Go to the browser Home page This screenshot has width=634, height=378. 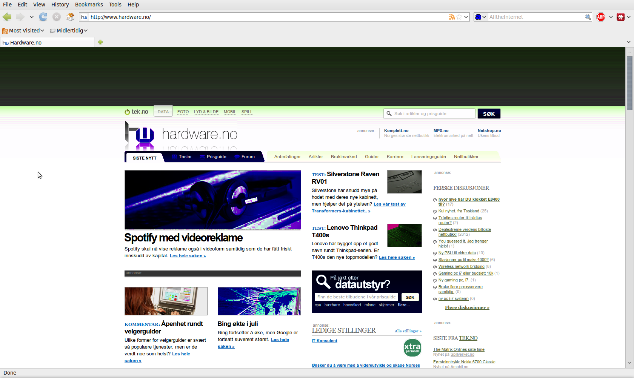(70, 17)
